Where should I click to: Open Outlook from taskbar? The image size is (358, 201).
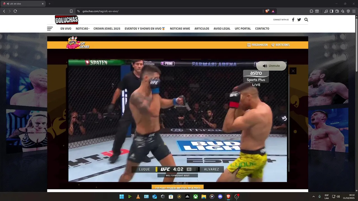click(154, 197)
